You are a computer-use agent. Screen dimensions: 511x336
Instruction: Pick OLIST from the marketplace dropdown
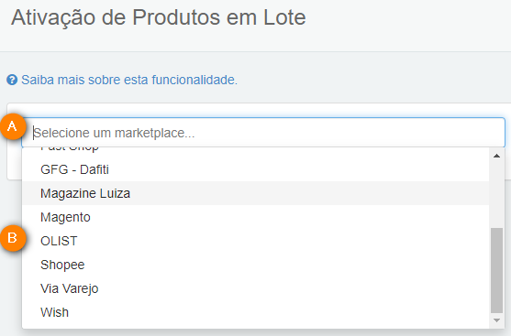pos(255,241)
